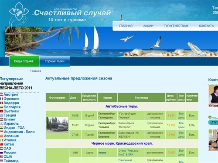Click Все цены for База отдыха Ветерок

(x=181, y=125)
